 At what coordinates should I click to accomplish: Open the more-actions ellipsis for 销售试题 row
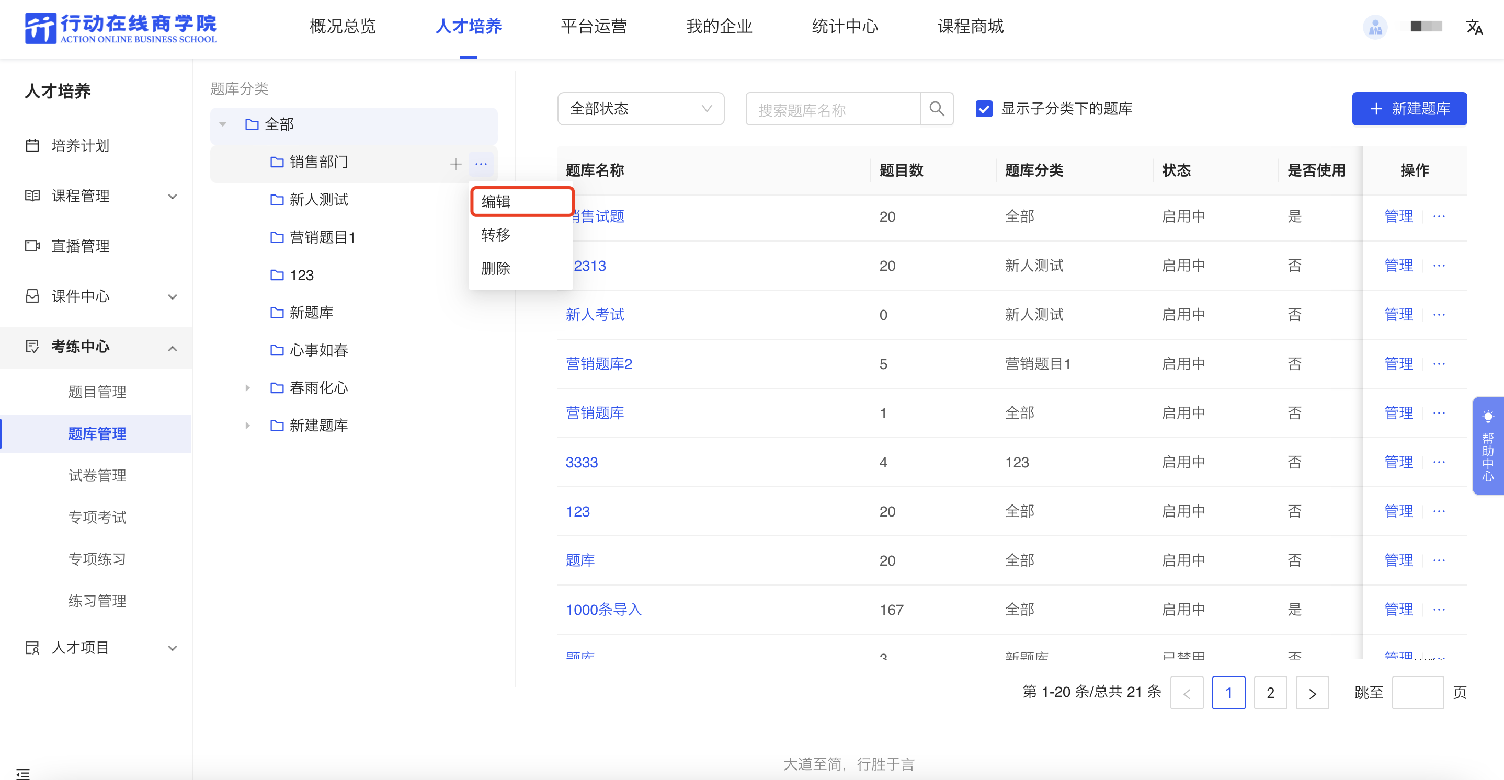pos(1439,216)
